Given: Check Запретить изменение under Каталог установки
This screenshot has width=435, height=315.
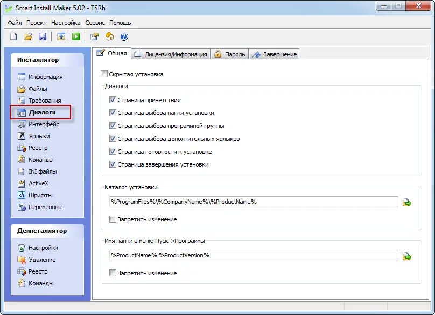Looking at the screenshot, I should (x=113, y=219).
